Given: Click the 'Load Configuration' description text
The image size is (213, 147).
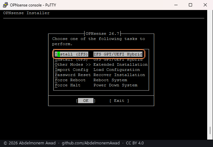Looking at the screenshot, I should (117, 70).
